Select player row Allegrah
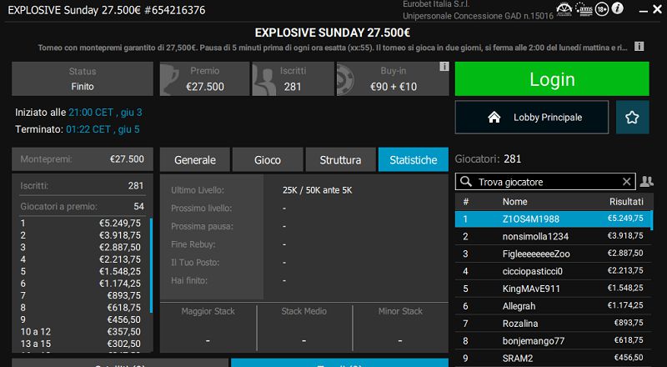 [553, 306]
